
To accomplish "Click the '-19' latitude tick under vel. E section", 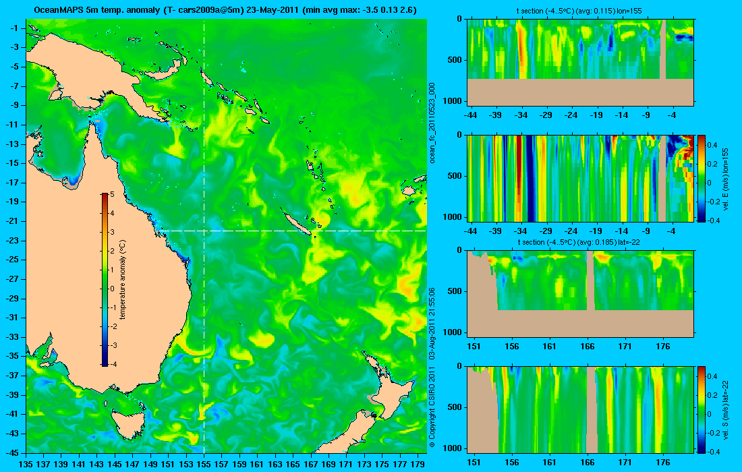I will [x=596, y=231].
